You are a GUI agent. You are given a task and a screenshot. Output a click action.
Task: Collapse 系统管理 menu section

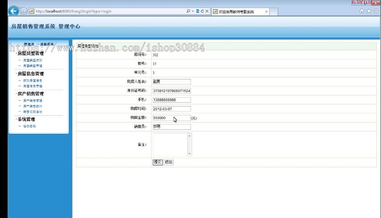tap(26, 119)
